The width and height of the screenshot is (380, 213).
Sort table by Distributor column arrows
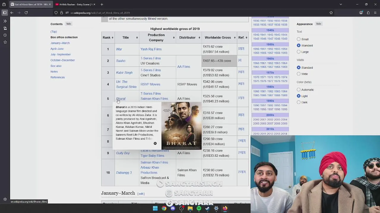click(199, 38)
